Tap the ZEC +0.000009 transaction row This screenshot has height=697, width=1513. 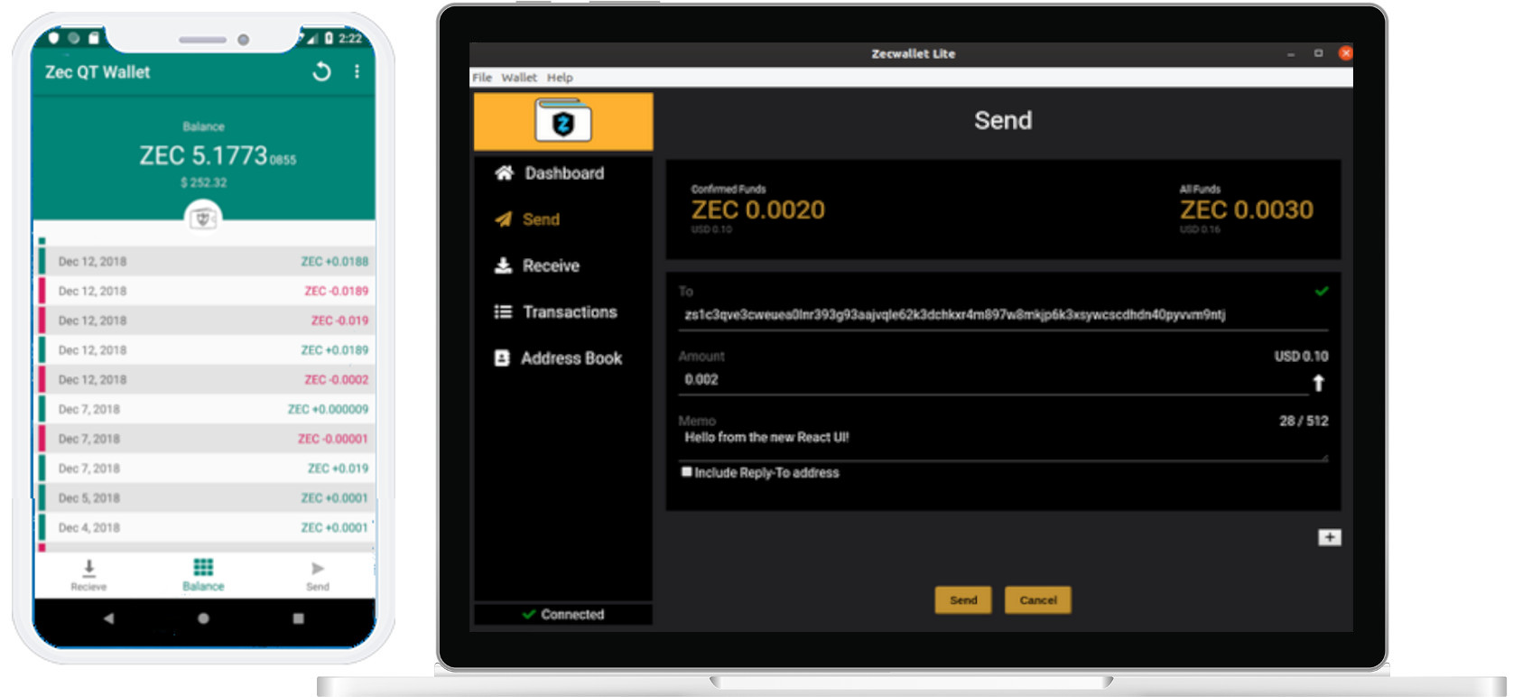click(x=206, y=409)
